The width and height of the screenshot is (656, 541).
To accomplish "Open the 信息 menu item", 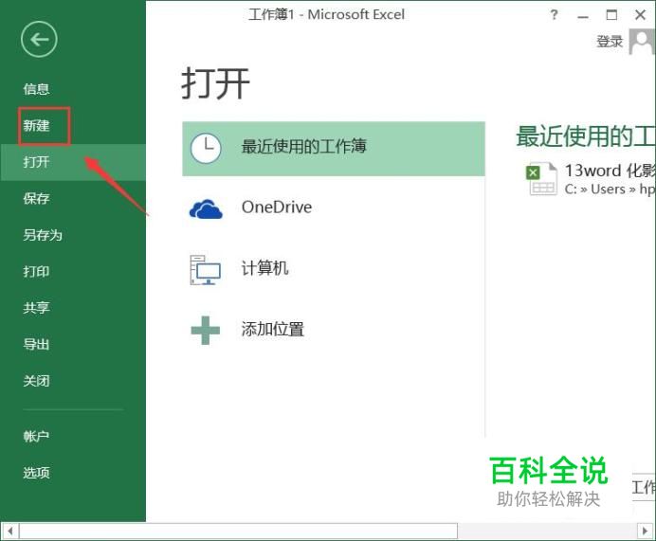I will [36, 89].
